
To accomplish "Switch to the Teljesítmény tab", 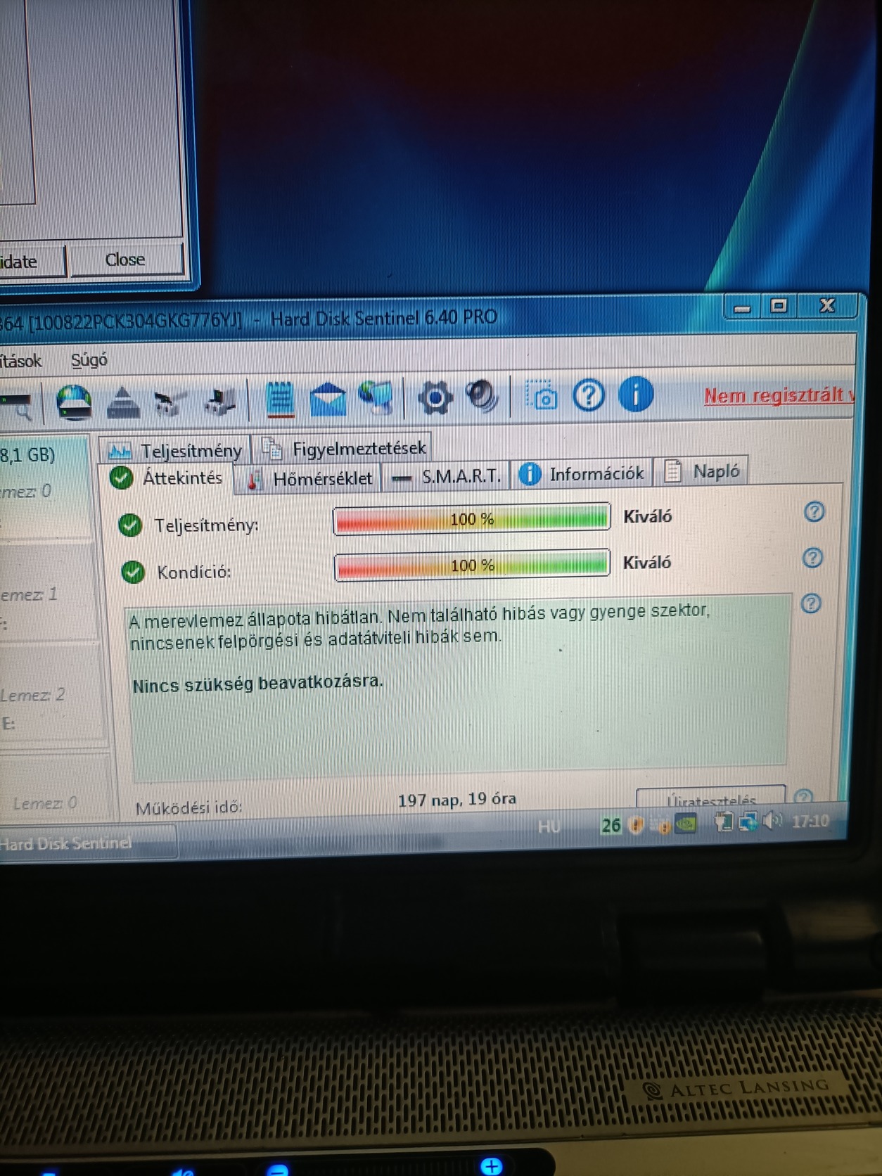I will pos(175,449).
